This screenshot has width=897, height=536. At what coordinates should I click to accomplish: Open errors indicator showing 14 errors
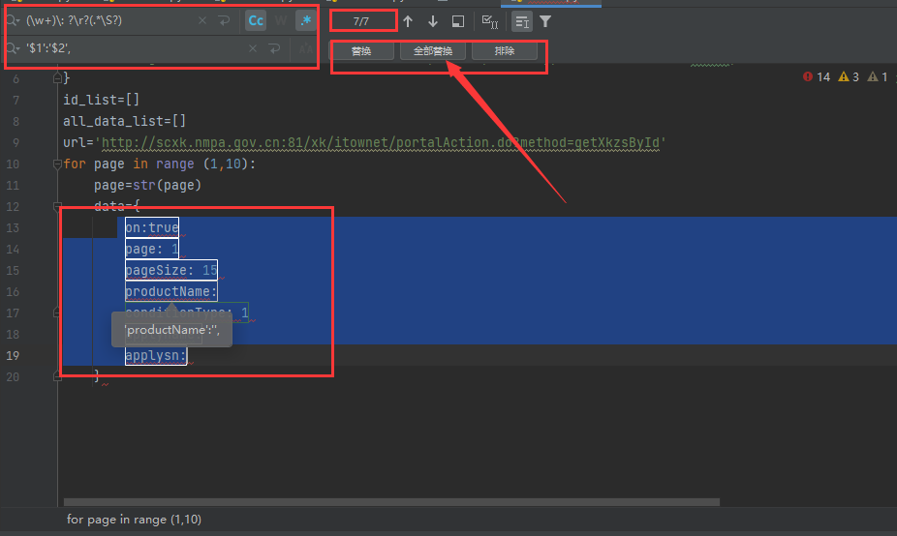click(817, 77)
